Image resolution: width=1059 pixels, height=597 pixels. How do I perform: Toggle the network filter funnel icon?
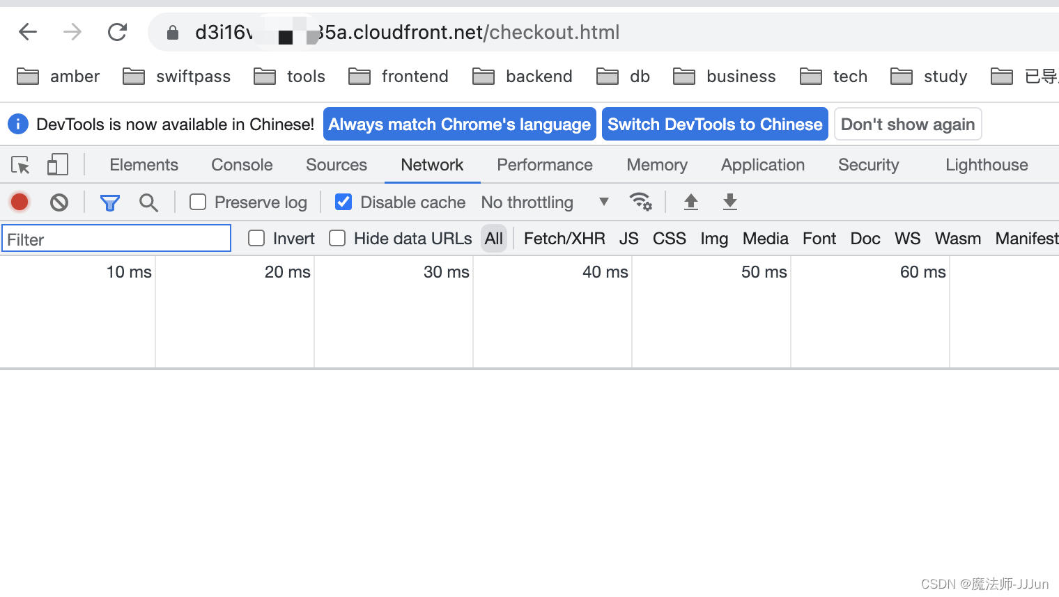110,202
